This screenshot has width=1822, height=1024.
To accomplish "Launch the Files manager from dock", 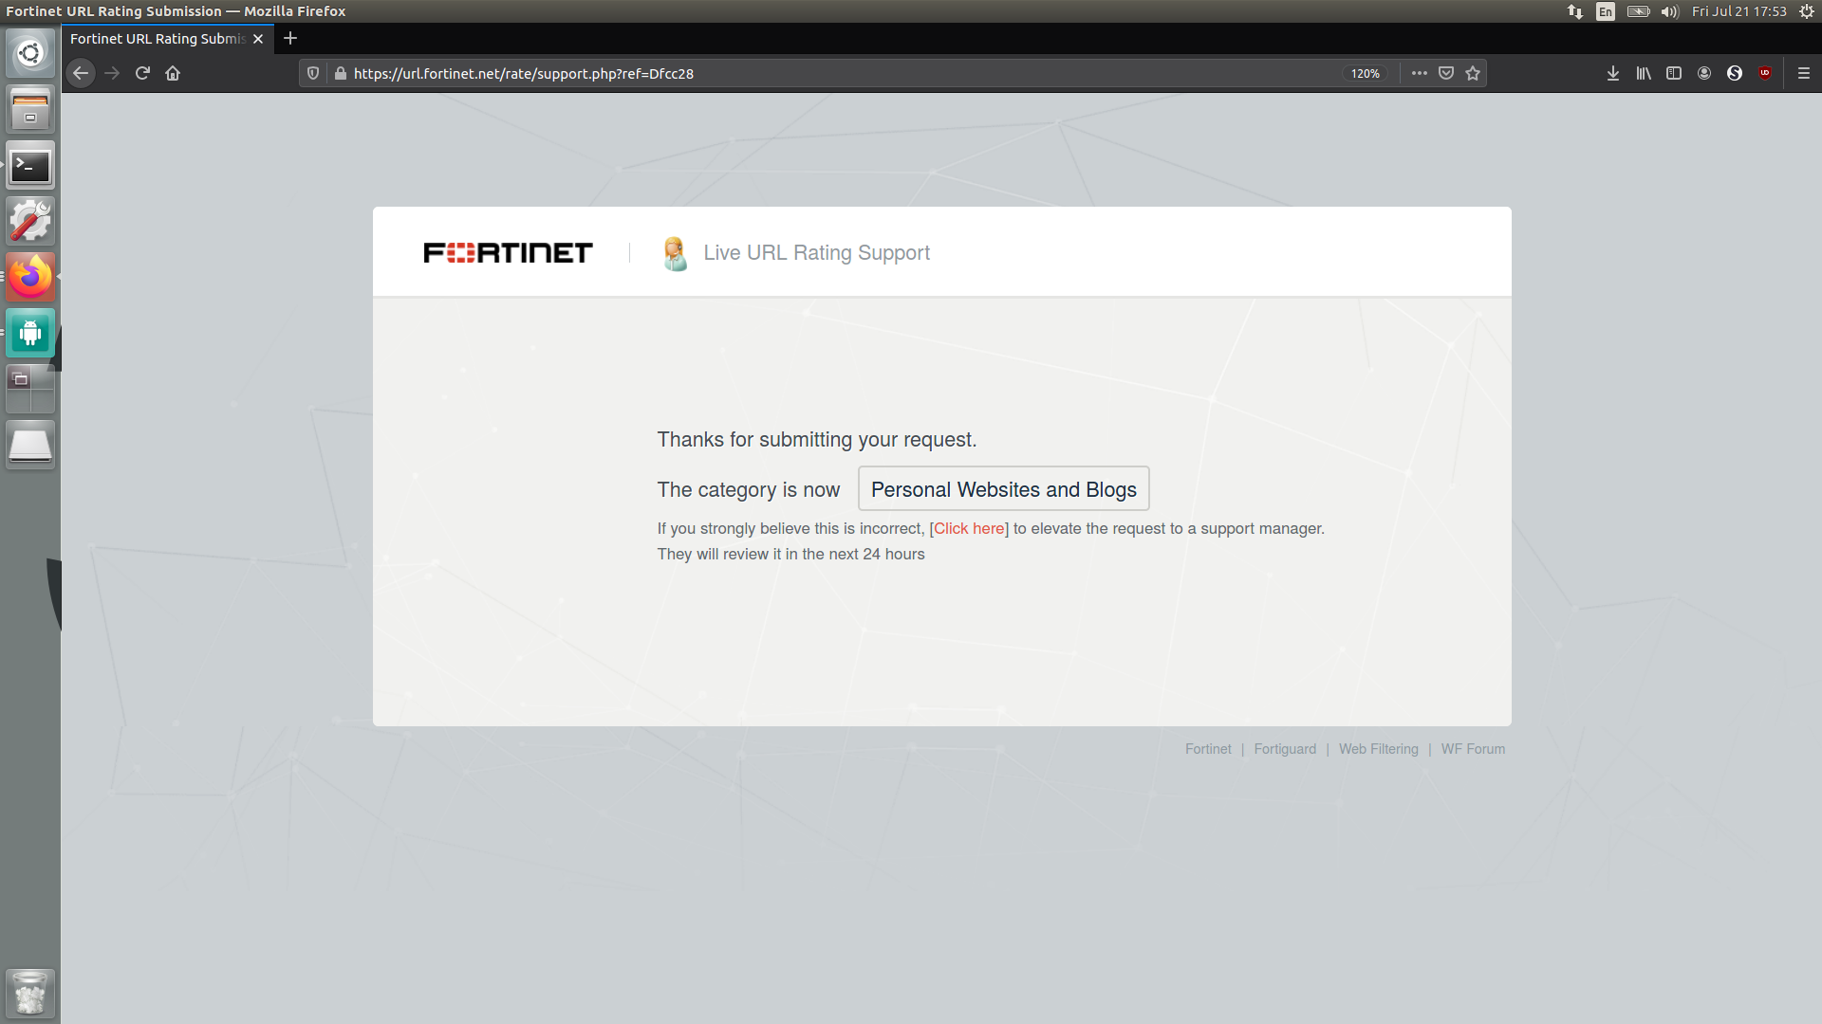I will tap(30, 109).
